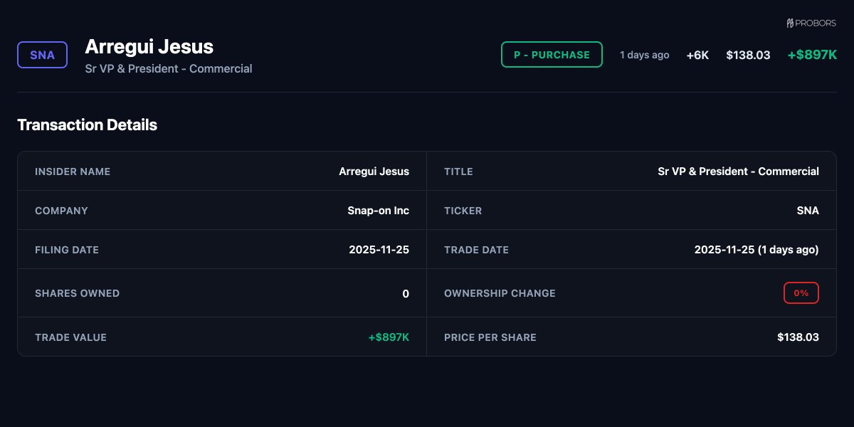
Task: Click the 1 days ago timestamp
Action: (x=645, y=55)
